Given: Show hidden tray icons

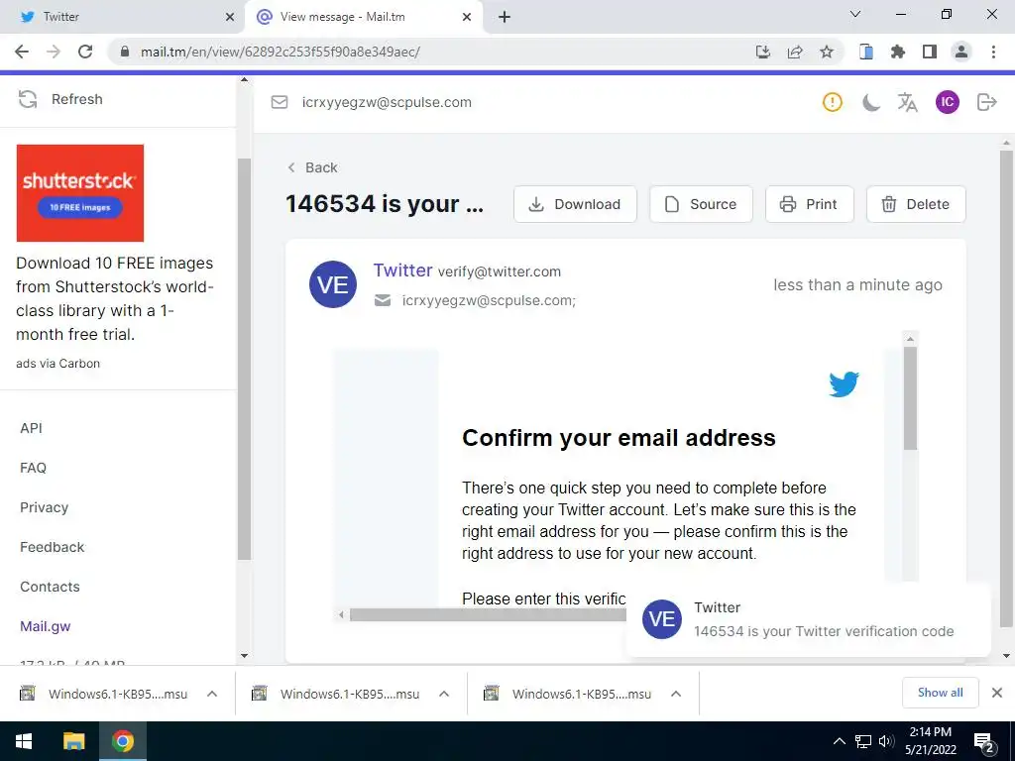Looking at the screenshot, I should pos(839,741).
